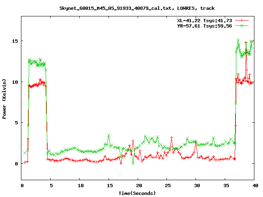
Task: Click x-axis tick label 20
Action: [x=139, y=186]
